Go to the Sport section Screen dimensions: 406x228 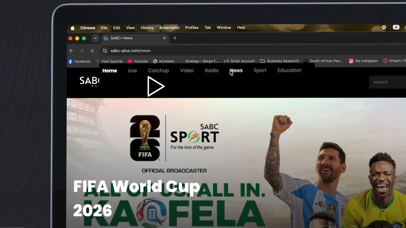(260, 71)
